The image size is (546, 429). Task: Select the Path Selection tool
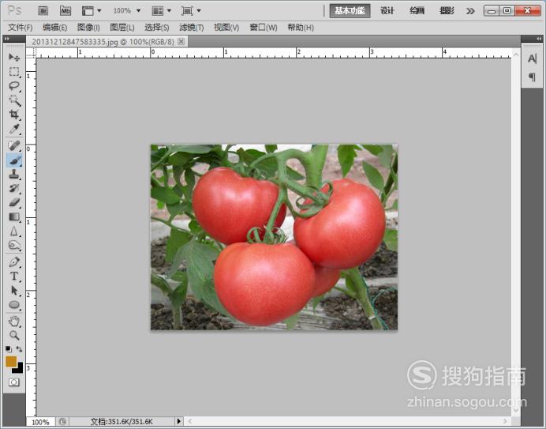click(14, 291)
